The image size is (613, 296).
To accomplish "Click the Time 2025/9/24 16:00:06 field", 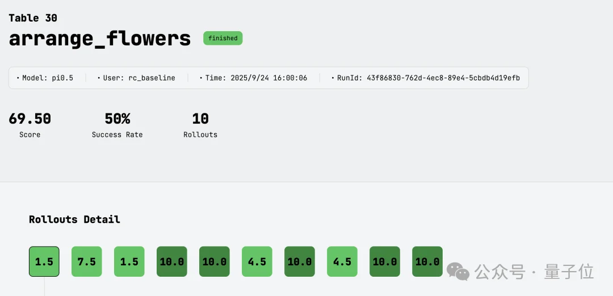I will 253,78.
